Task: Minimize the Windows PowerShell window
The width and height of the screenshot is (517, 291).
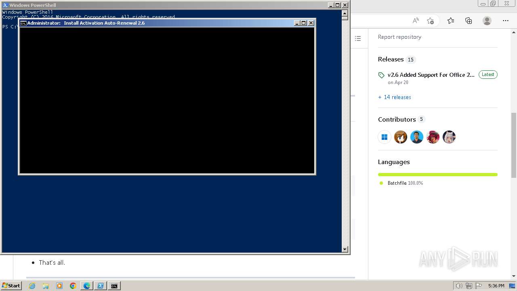Action: coord(331,5)
